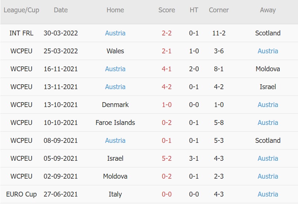
Task: Click Austria in the Italy EURO Cup row
Action: (268, 194)
